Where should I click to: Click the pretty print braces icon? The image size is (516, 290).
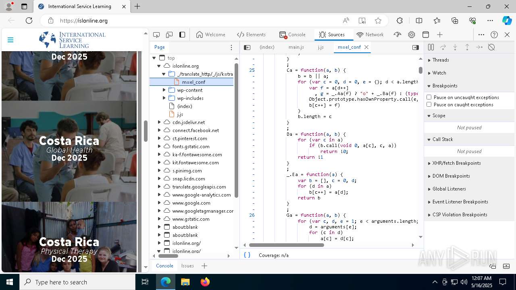[247, 255]
